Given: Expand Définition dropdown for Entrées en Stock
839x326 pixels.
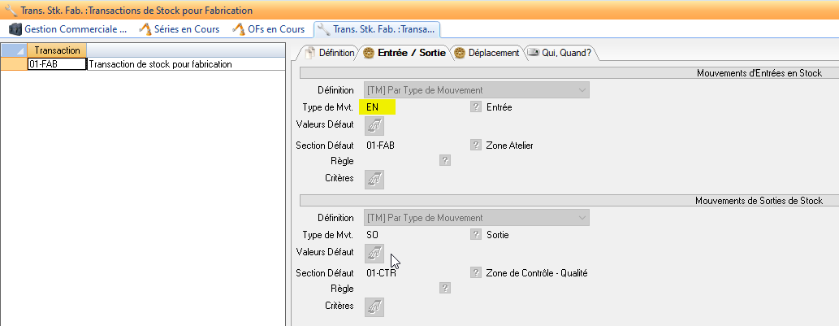Looking at the screenshot, I should tap(582, 90).
